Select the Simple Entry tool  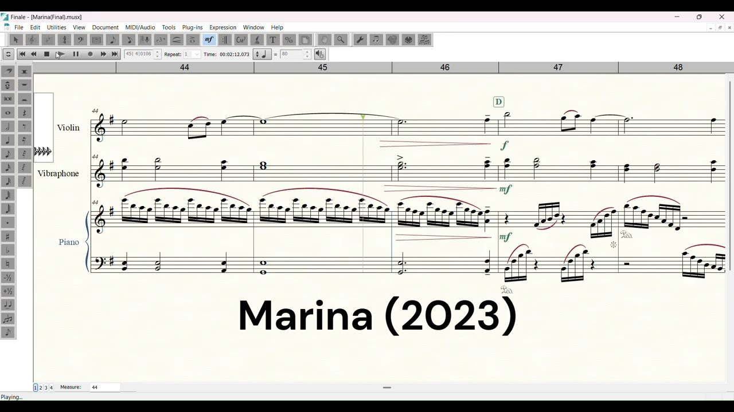(x=112, y=39)
